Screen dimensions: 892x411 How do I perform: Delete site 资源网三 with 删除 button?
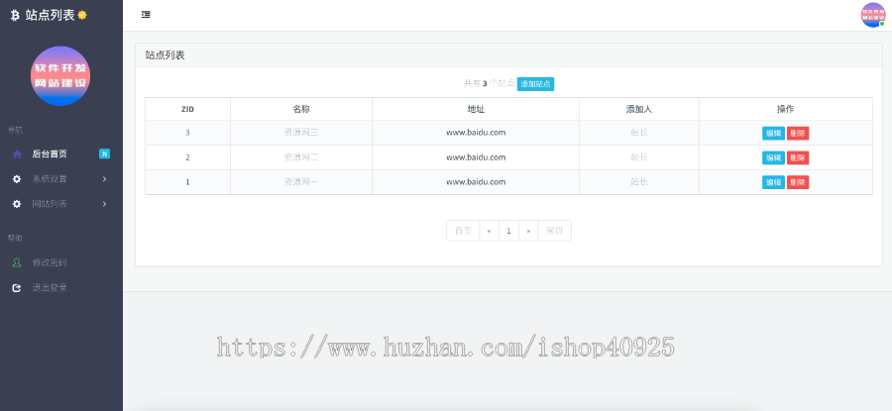[798, 133]
